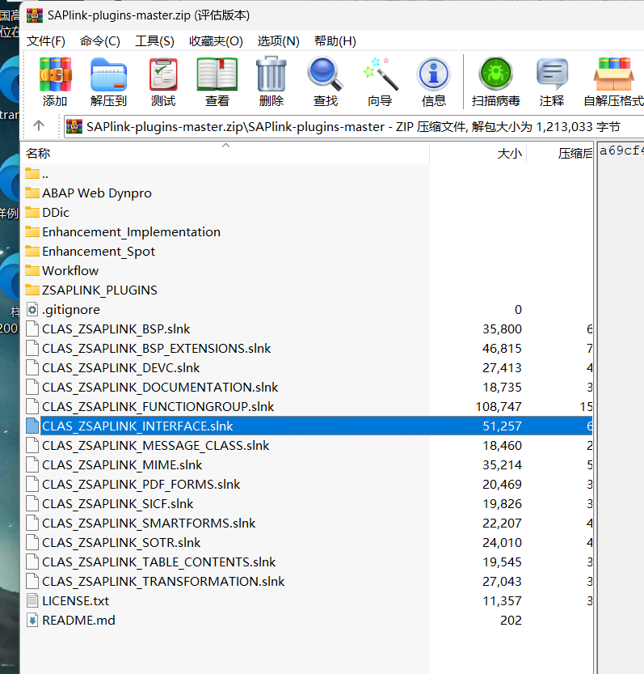
Task: Click the 扫描病毒 (Virus Scan) bug icon
Action: pyautogui.click(x=496, y=74)
